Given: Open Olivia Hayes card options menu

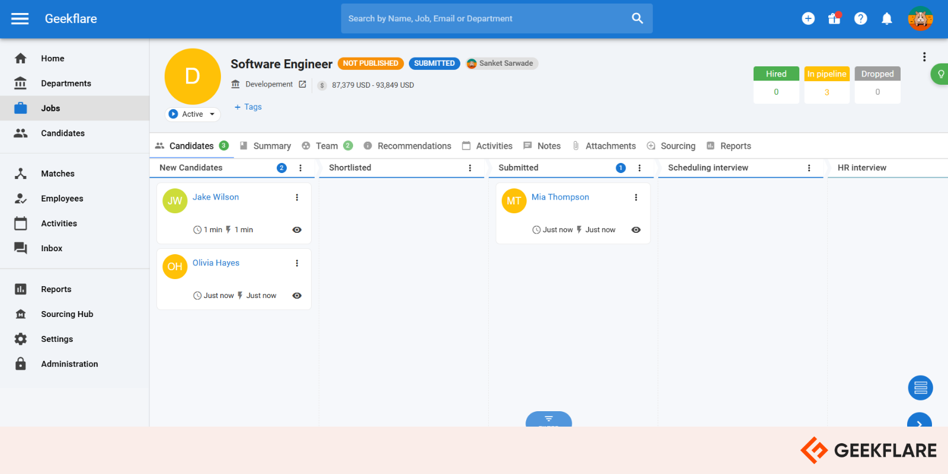Looking at the screenshot, I should 297,263.
